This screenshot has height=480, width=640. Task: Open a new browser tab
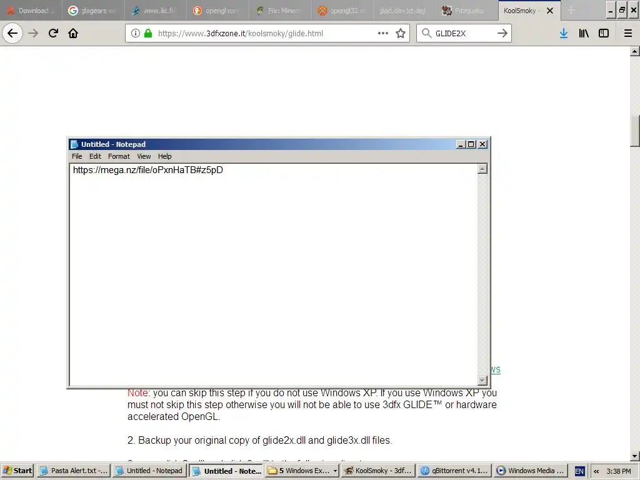point(571,11)
